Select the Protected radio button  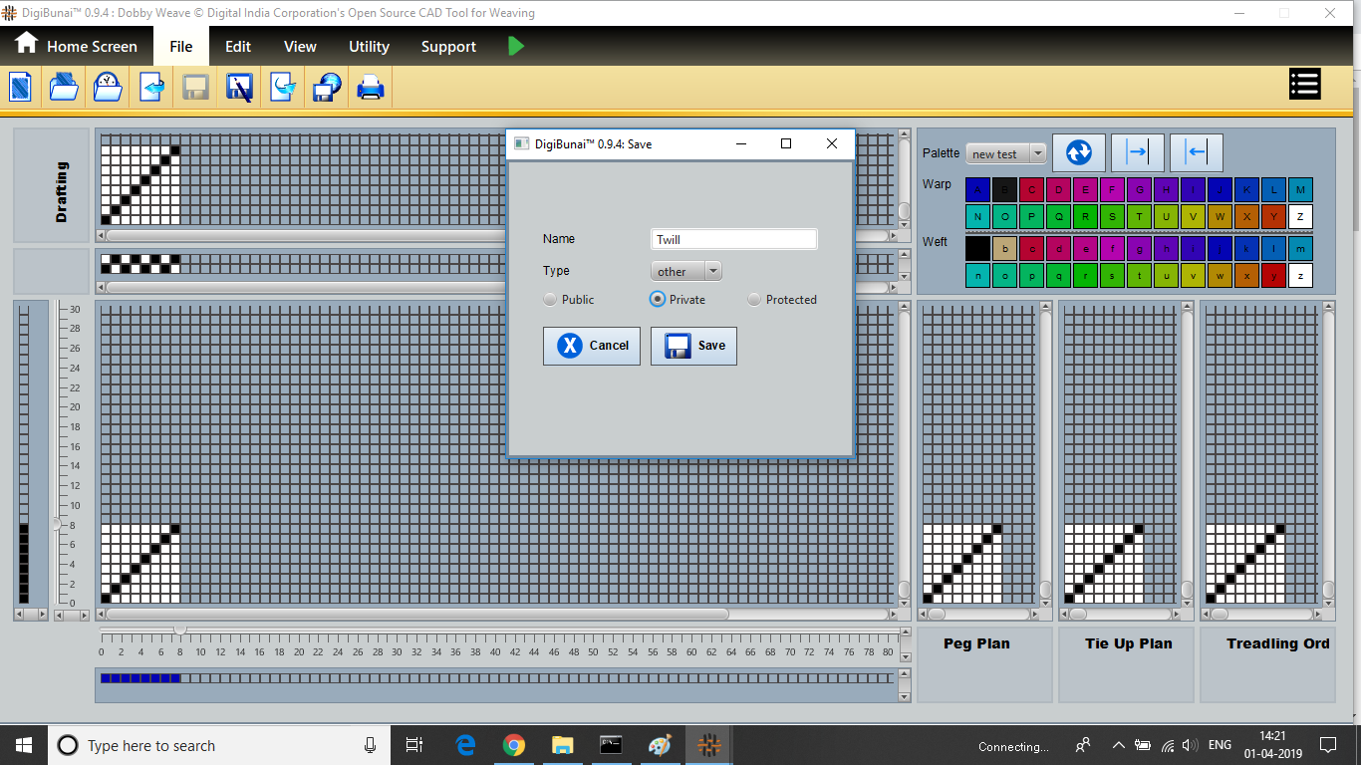754,300
